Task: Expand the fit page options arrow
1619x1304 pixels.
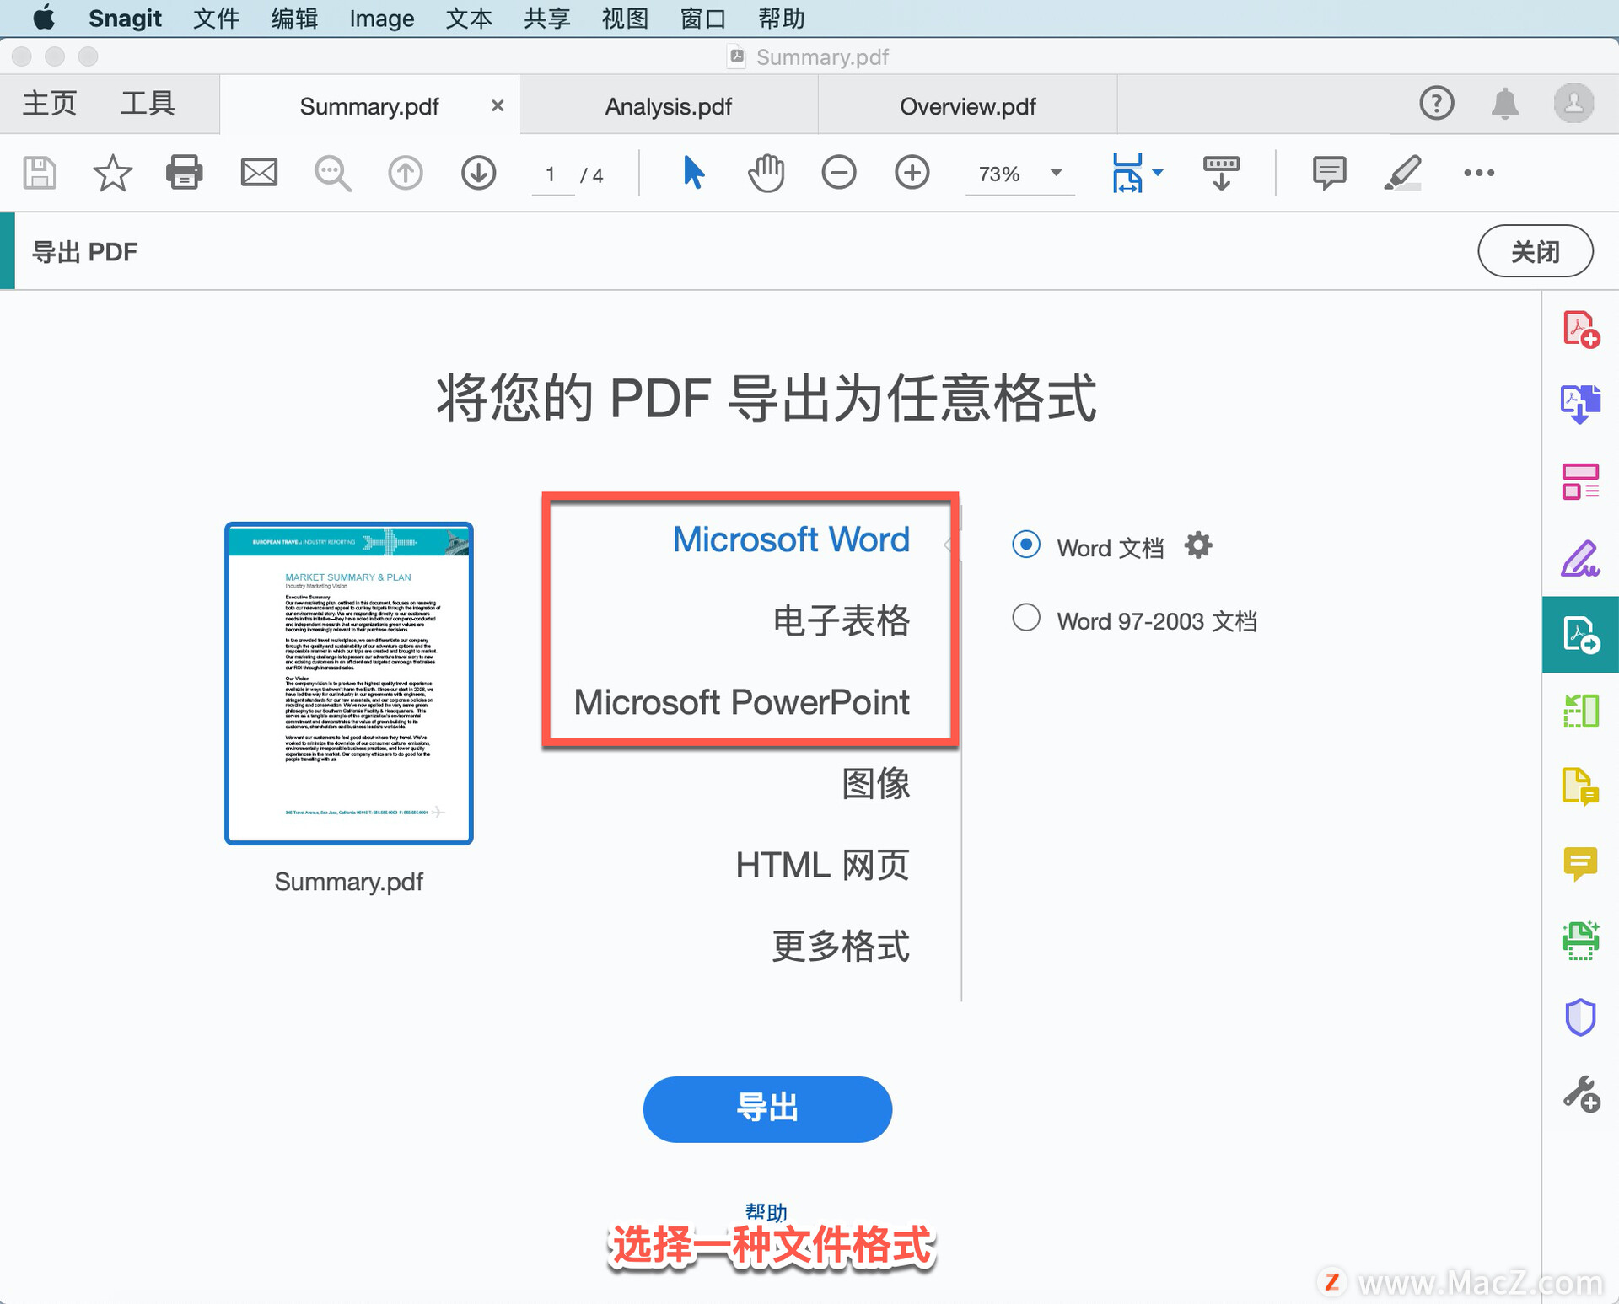Action: pos(1158,173)
